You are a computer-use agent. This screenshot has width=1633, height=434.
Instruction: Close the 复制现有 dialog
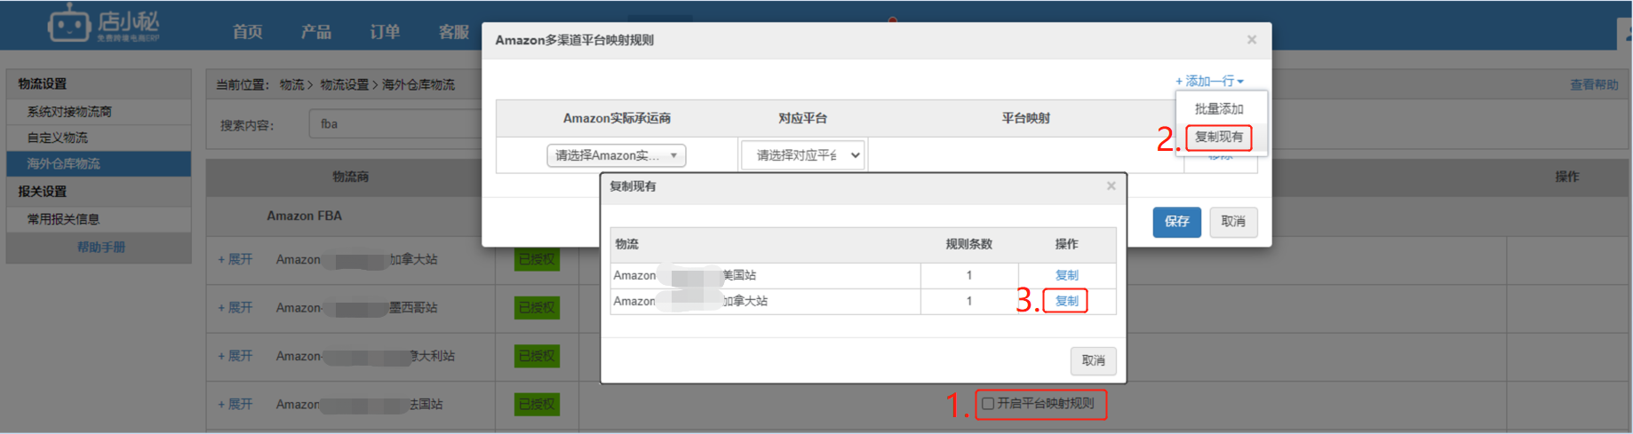click(1111, 186)
